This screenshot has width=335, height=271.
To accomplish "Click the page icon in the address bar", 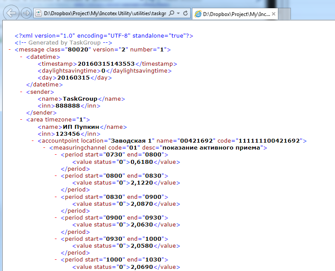I will coord(38,13).
